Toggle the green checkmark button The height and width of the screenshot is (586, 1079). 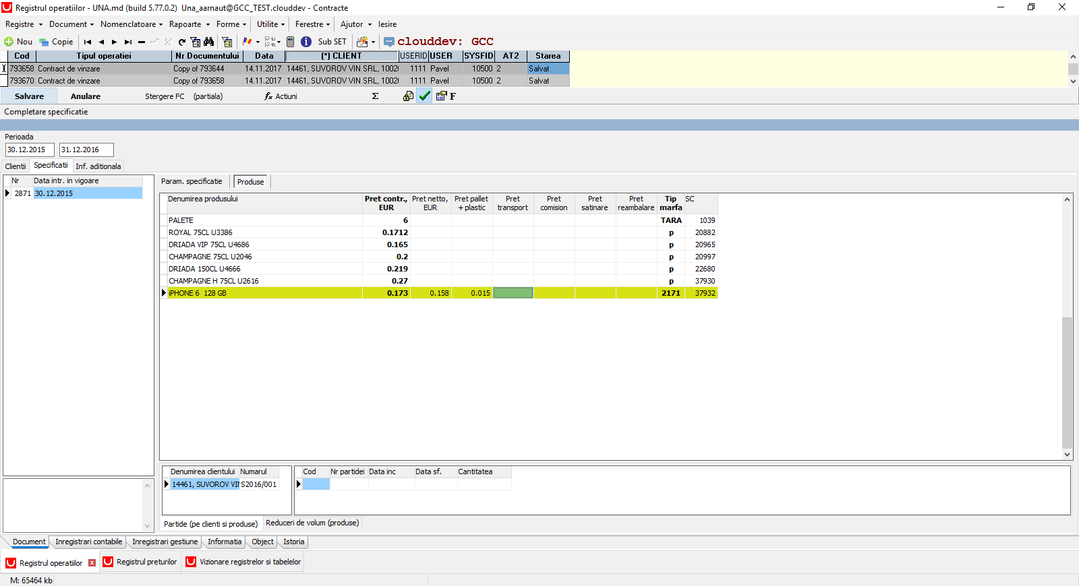424,96
